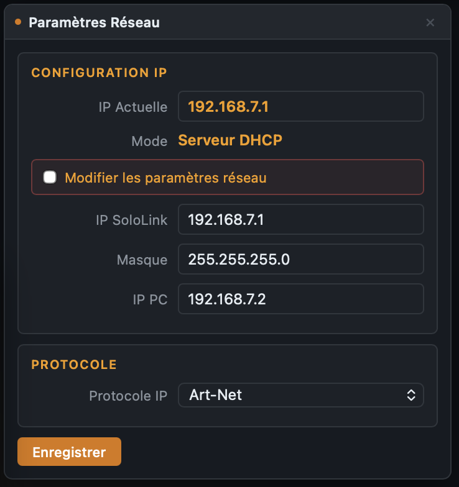The image size is (459, 487).
Task: Click the Serveur DHCP mode text
Action: coord(230,140)
